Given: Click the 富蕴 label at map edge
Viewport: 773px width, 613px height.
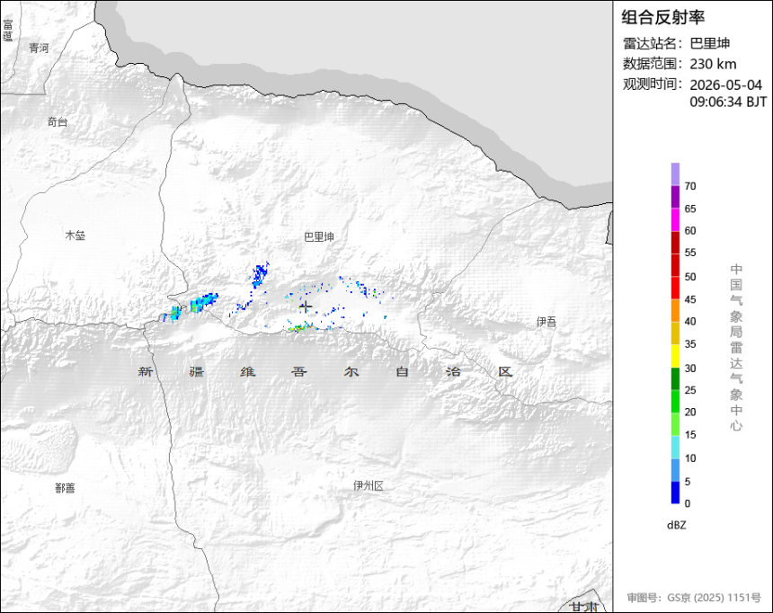Looking at the screenshot, I should (7, 31).
